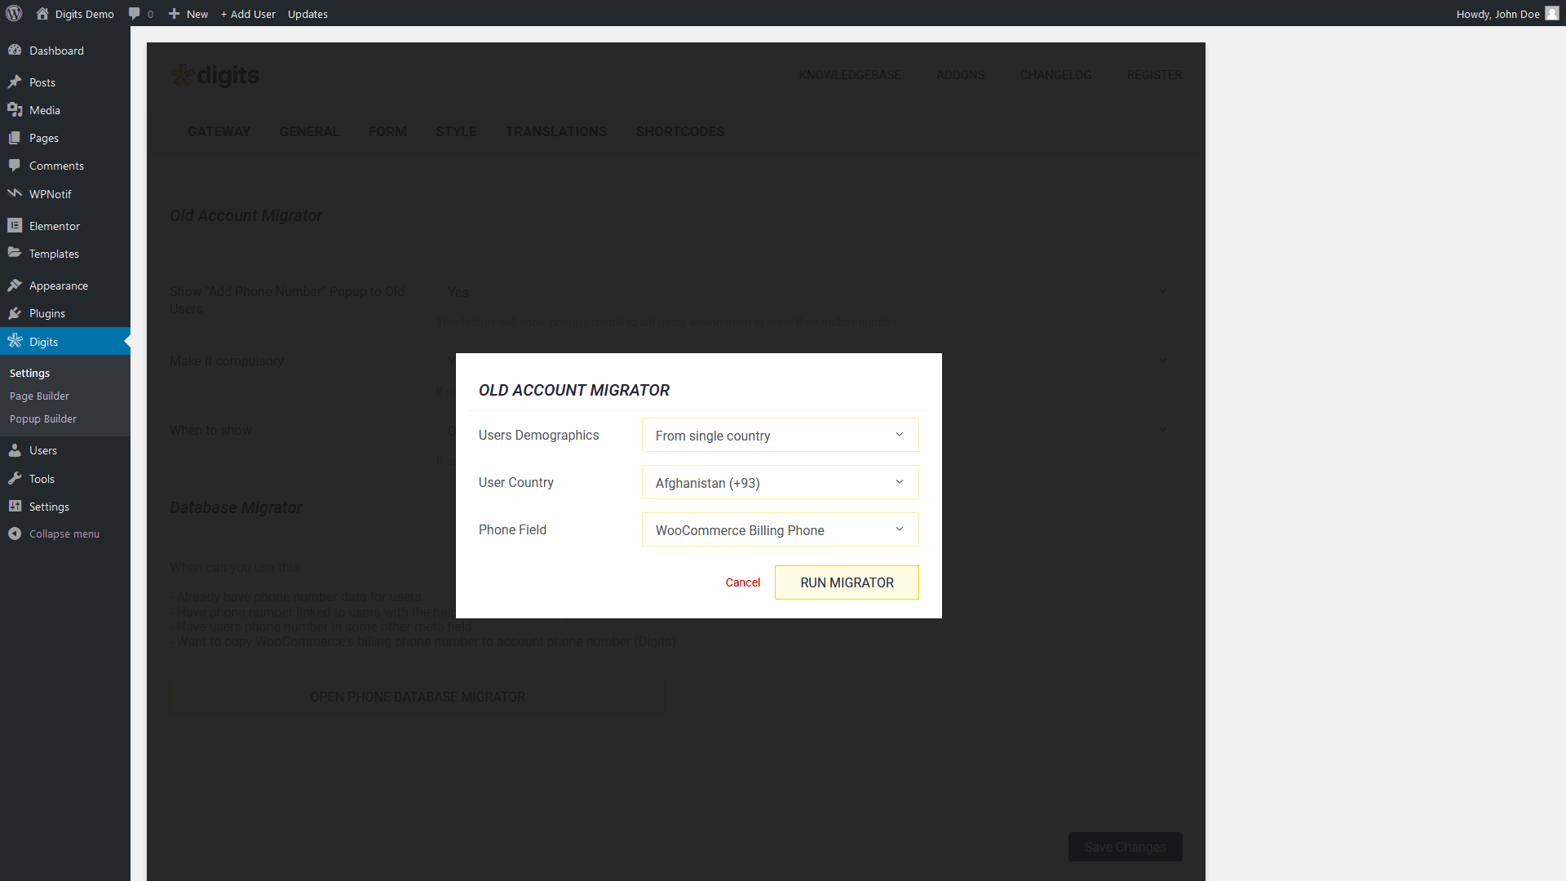
Task: Open the Users Demographics dropdown
Action: pos(780,435)
